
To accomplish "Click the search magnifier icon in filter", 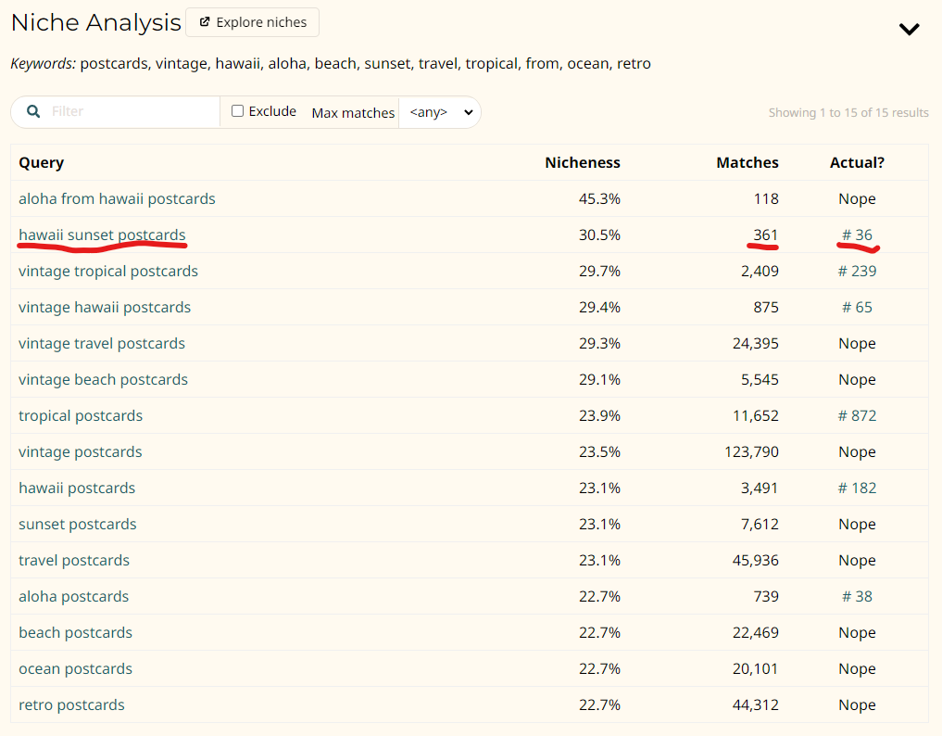I will tap(33, 111).
